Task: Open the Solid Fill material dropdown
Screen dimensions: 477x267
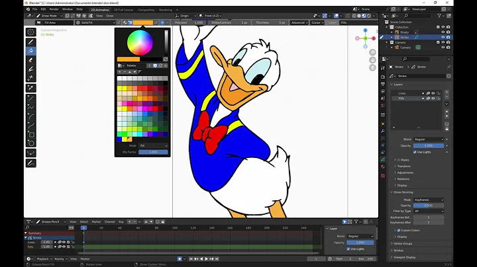Action: coord(95,22)
